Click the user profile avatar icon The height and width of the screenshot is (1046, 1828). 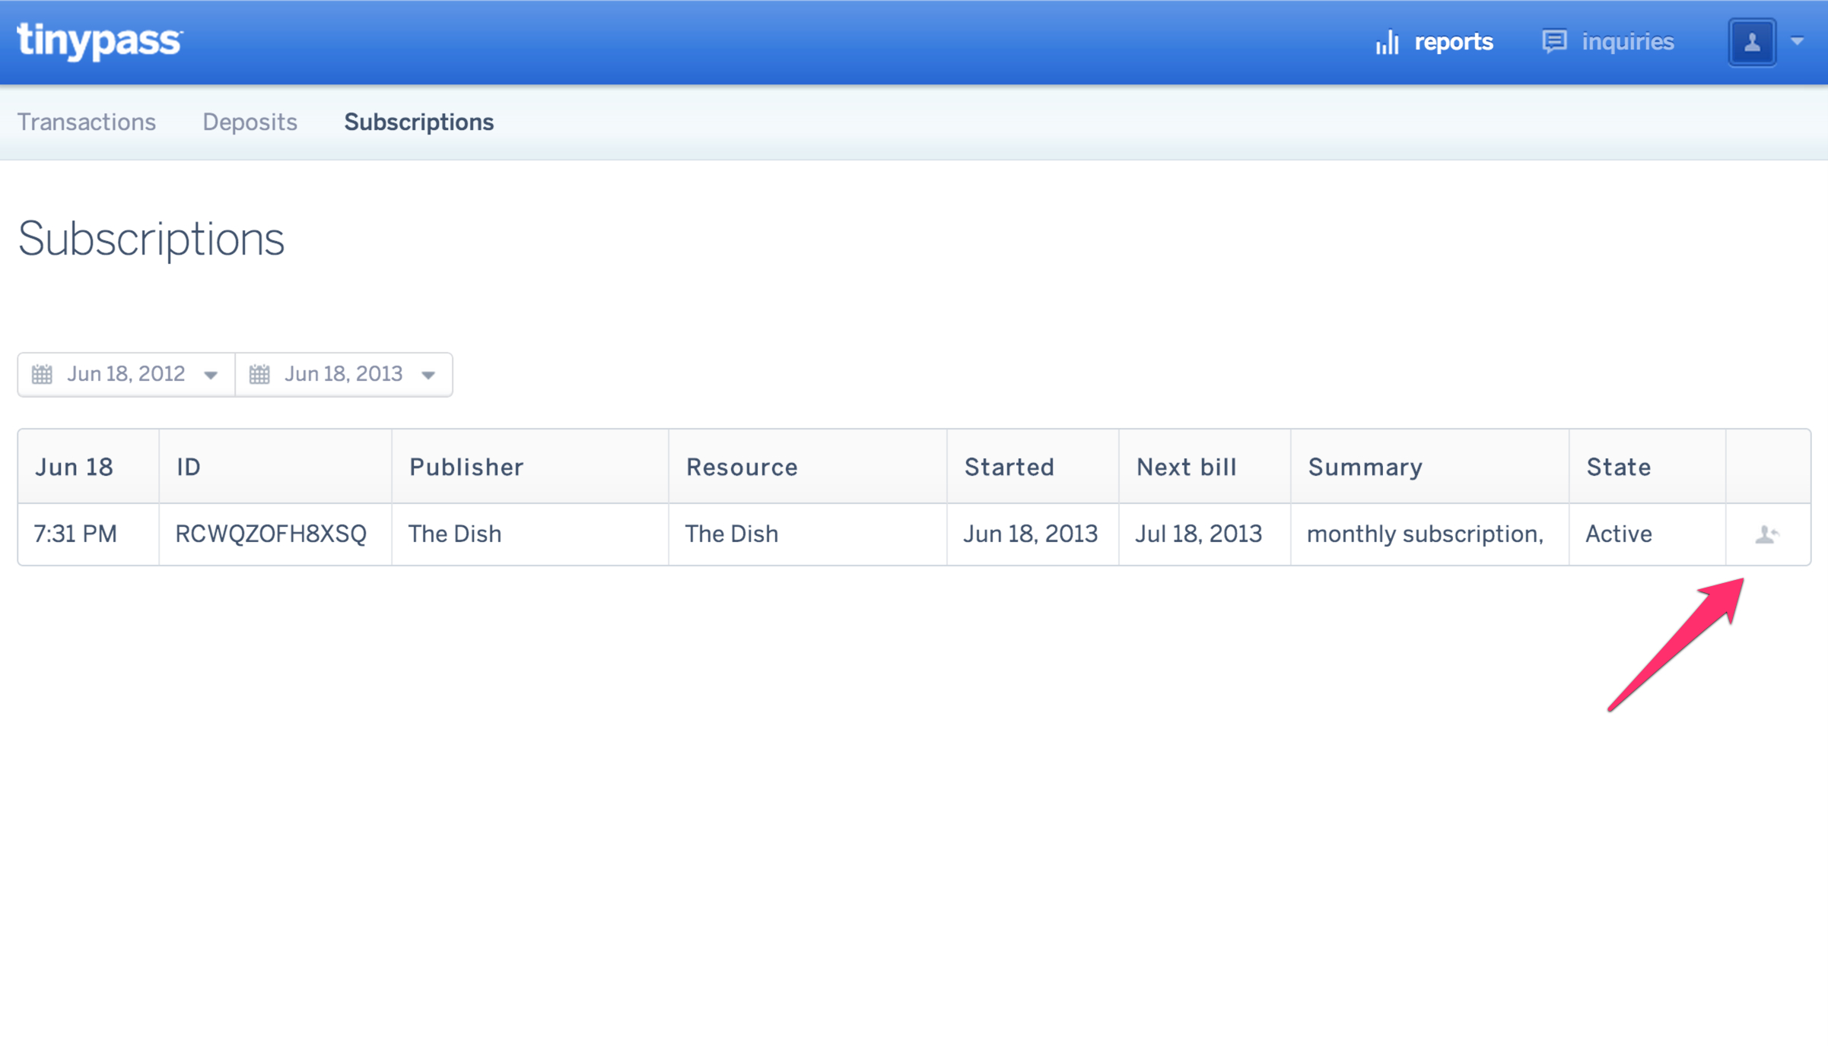pos(1751,42)
